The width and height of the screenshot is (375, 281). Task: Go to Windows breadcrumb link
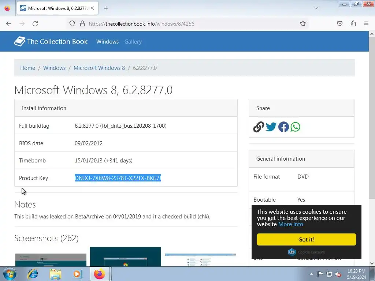54,68
